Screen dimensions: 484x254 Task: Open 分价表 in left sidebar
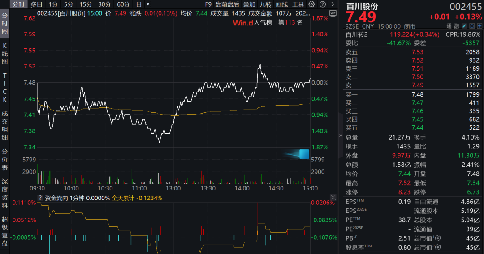click(4, 160)
